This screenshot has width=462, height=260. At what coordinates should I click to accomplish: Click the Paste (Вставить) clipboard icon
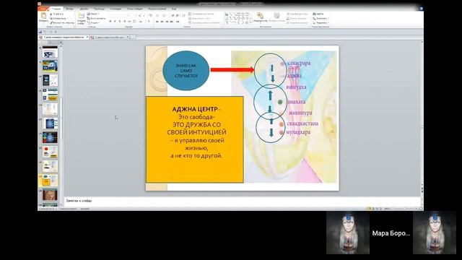coord(43,16)
